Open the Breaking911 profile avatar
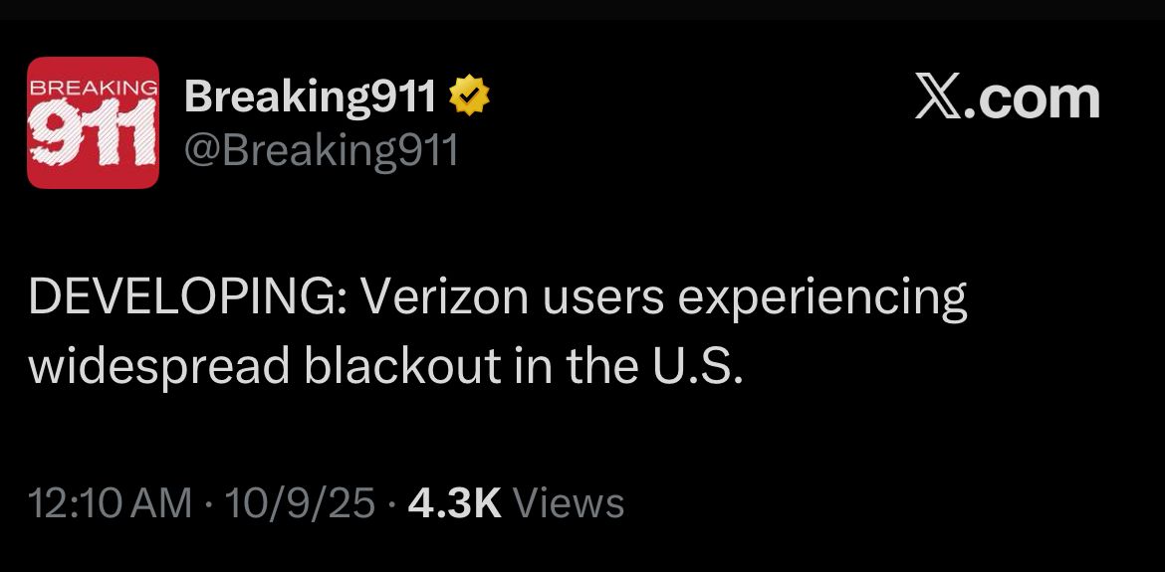Image resolution: width=1165 pixels, height=572 pixels. click(93, 122)
